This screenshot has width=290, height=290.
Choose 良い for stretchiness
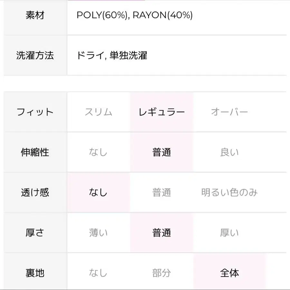pyautogui.click(x=229, y=152)
